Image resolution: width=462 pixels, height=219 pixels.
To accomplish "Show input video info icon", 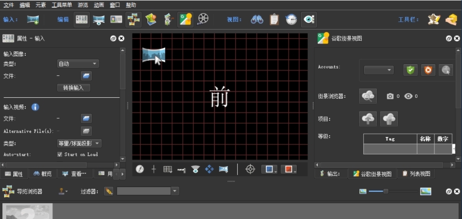I will pyautogui.click(x=35, y=107).
